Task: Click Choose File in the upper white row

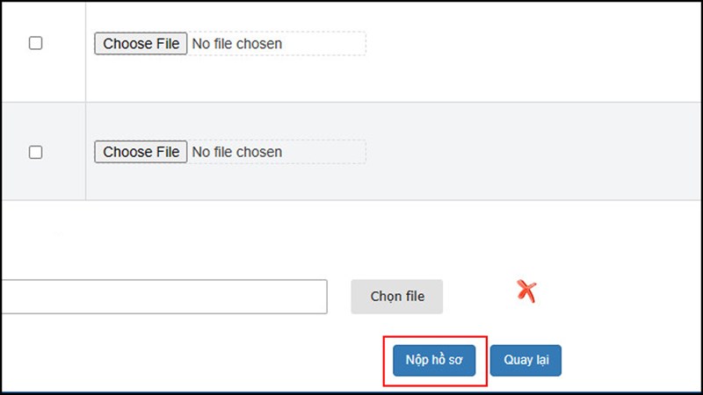Action: pyautogui.click(x=141, y=43)
